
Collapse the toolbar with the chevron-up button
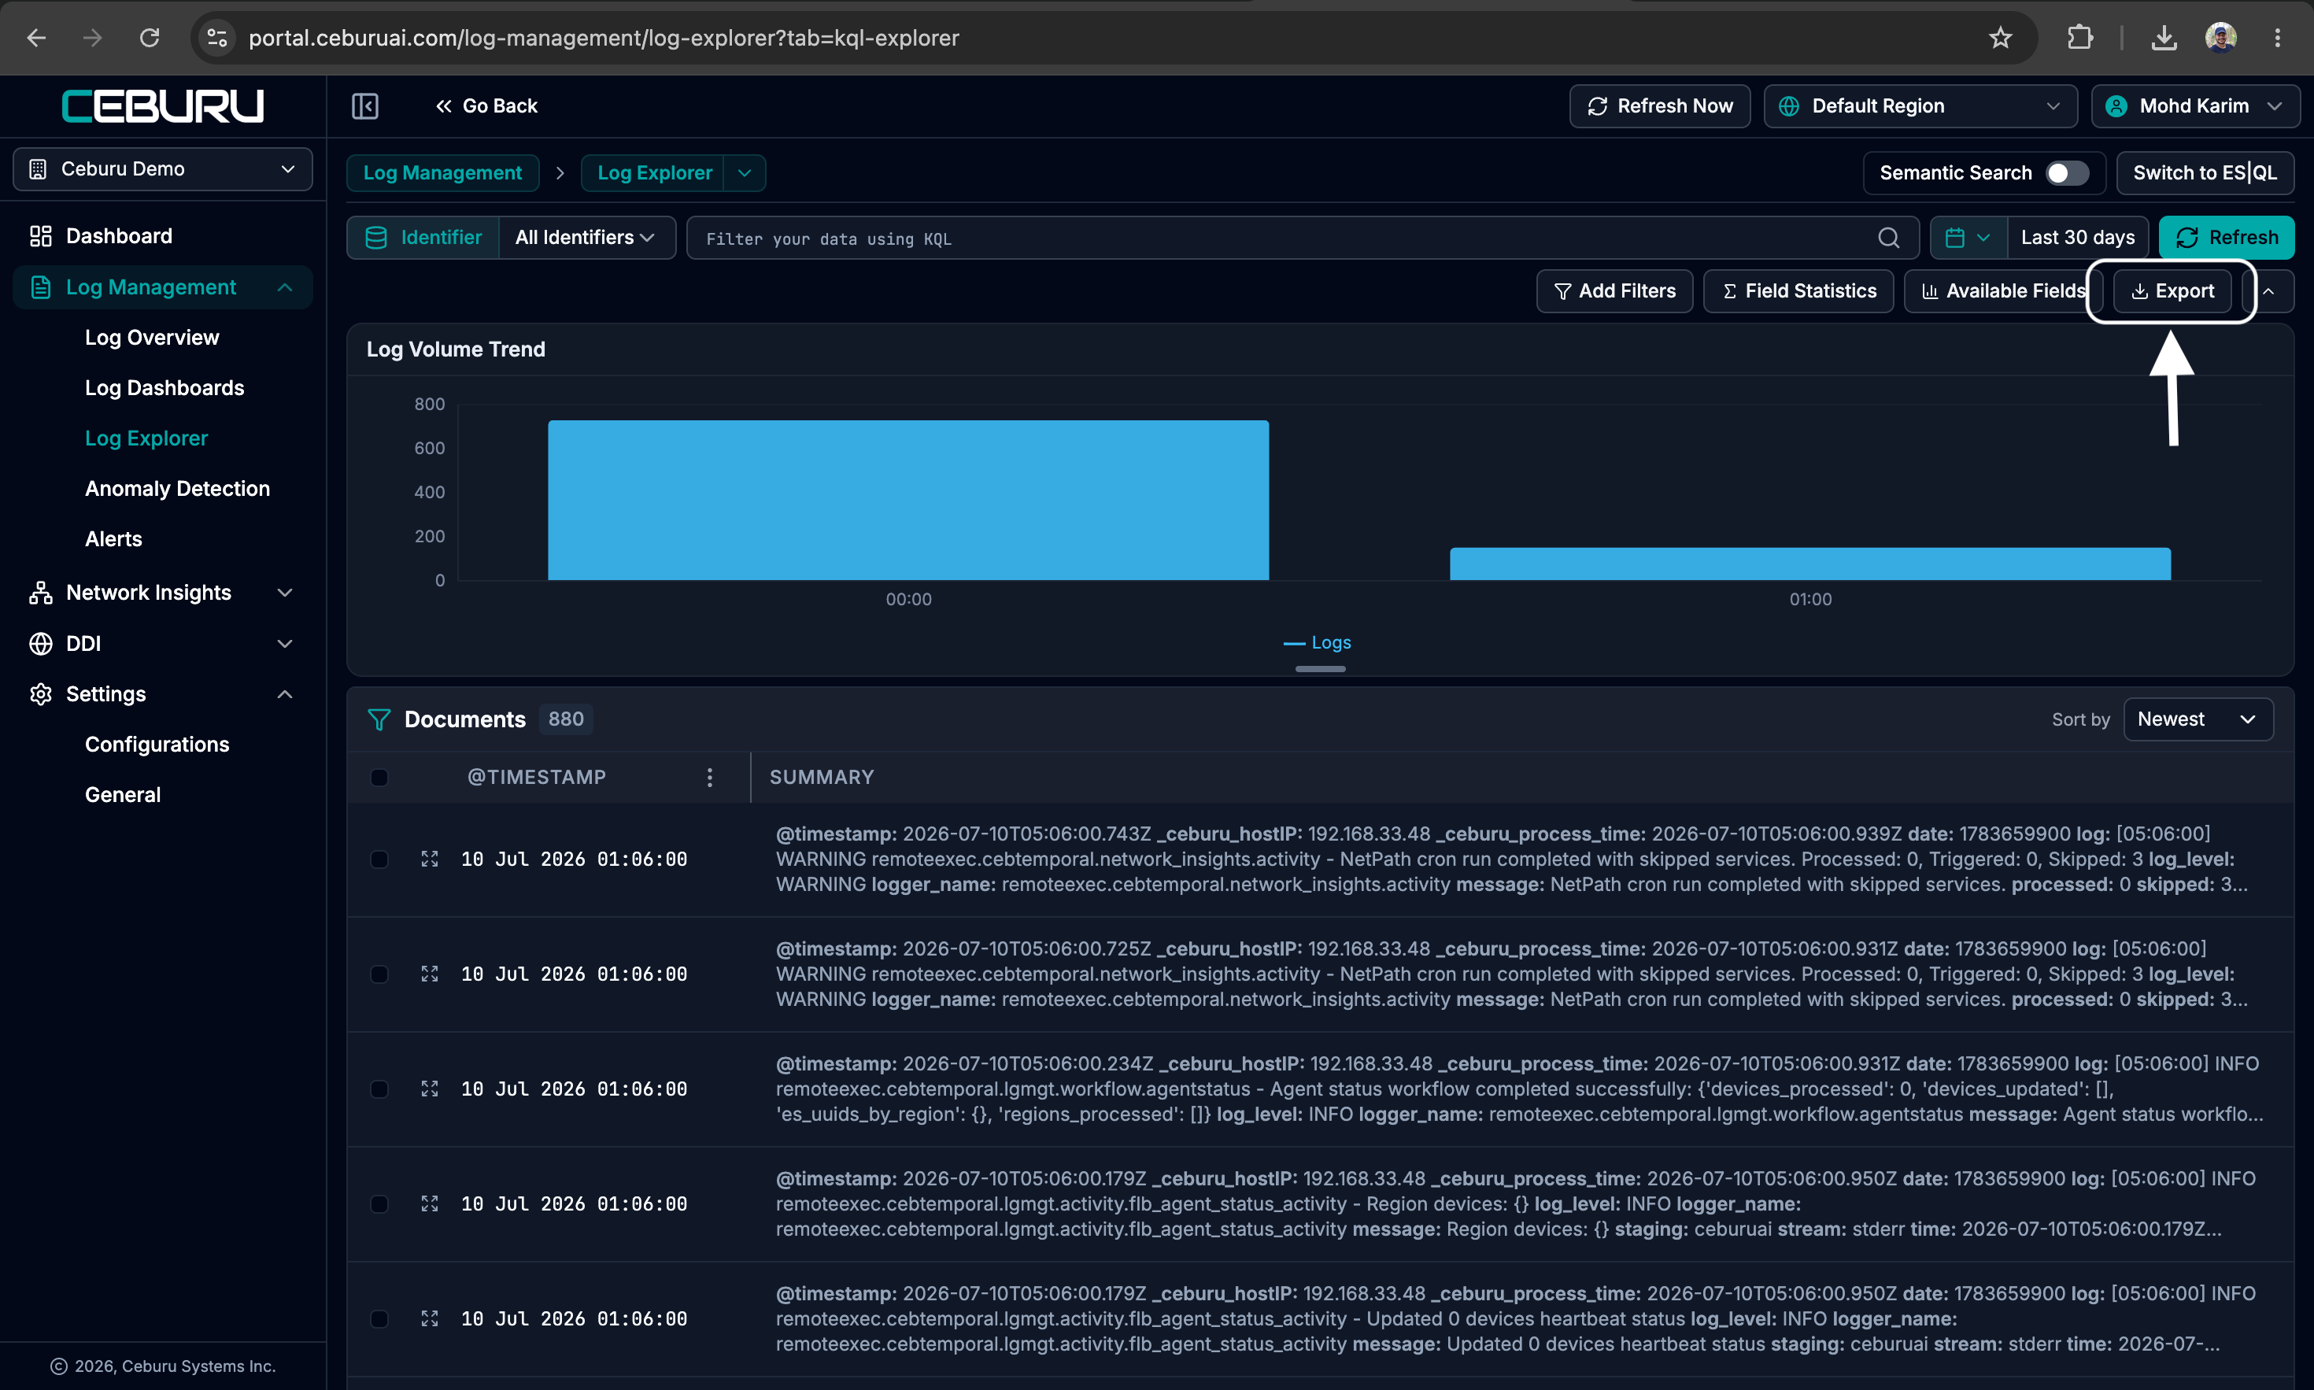(x=2269, y=291)
